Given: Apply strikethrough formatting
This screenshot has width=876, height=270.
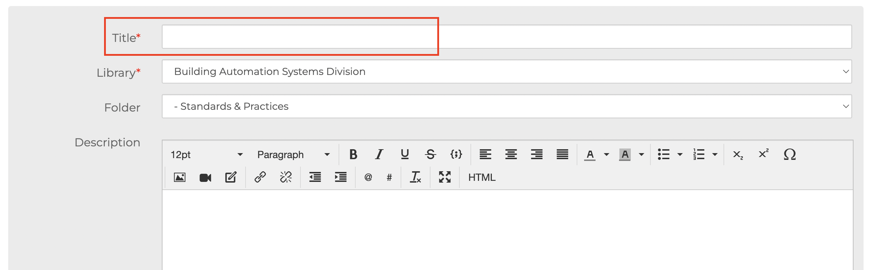Looking at the screenshot, I should click(430, 155).
